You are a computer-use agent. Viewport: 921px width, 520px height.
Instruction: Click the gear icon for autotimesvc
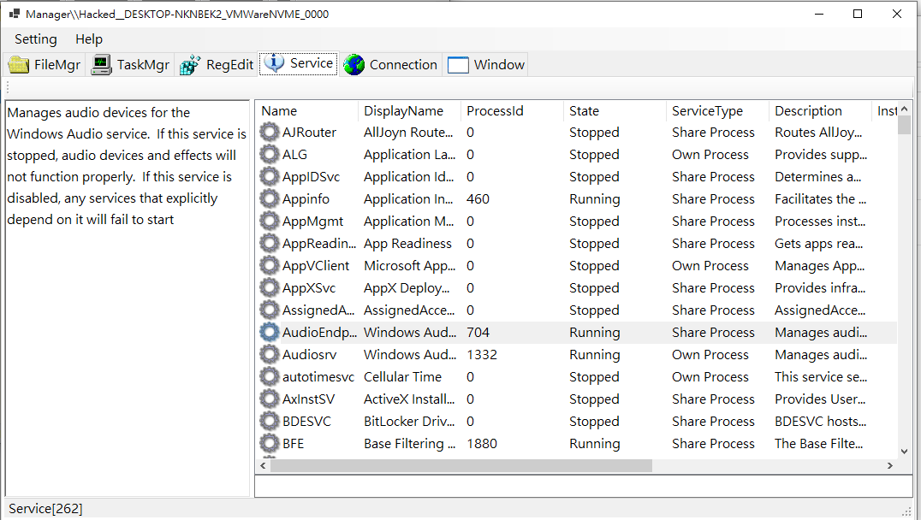pyautogui.click(x=270, y=377)
